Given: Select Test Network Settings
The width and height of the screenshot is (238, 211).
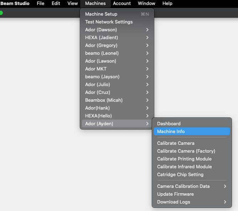Looking at the screenshot, I should 117,22.
